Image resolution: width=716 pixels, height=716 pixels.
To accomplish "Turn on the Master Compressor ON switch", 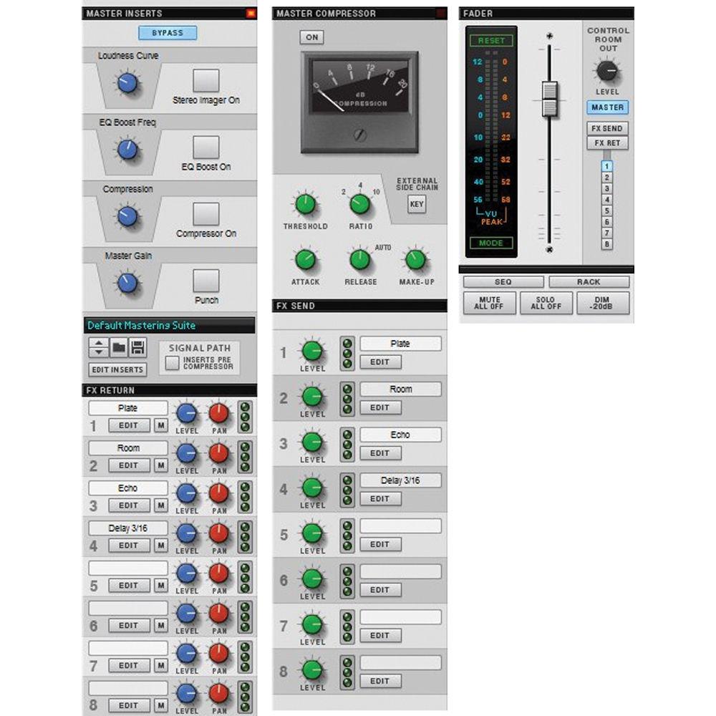I will click(x=311, y=37).
